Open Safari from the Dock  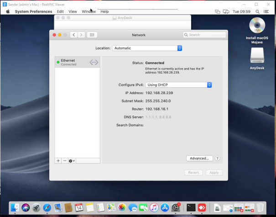[x=47, y=208]
